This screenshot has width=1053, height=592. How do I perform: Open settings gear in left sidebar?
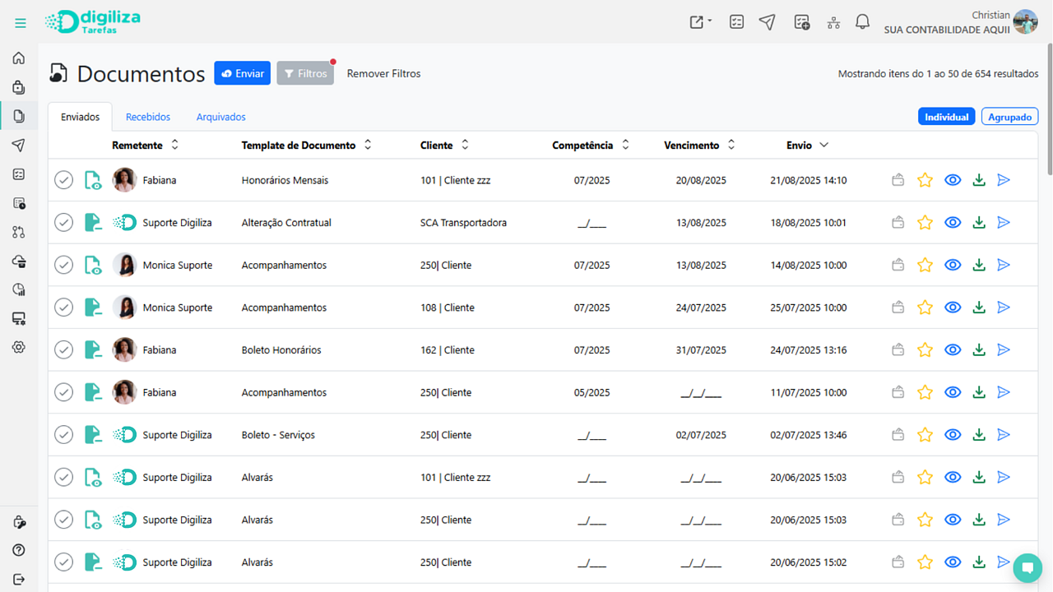pos(19,347)
